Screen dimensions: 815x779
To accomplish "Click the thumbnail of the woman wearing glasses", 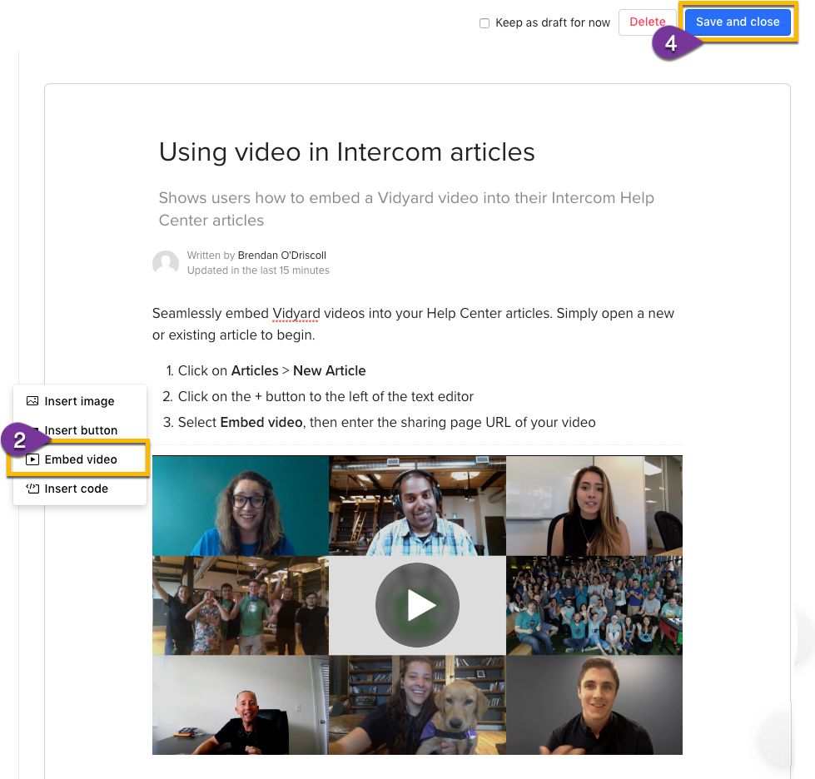I will coord(240,504).
